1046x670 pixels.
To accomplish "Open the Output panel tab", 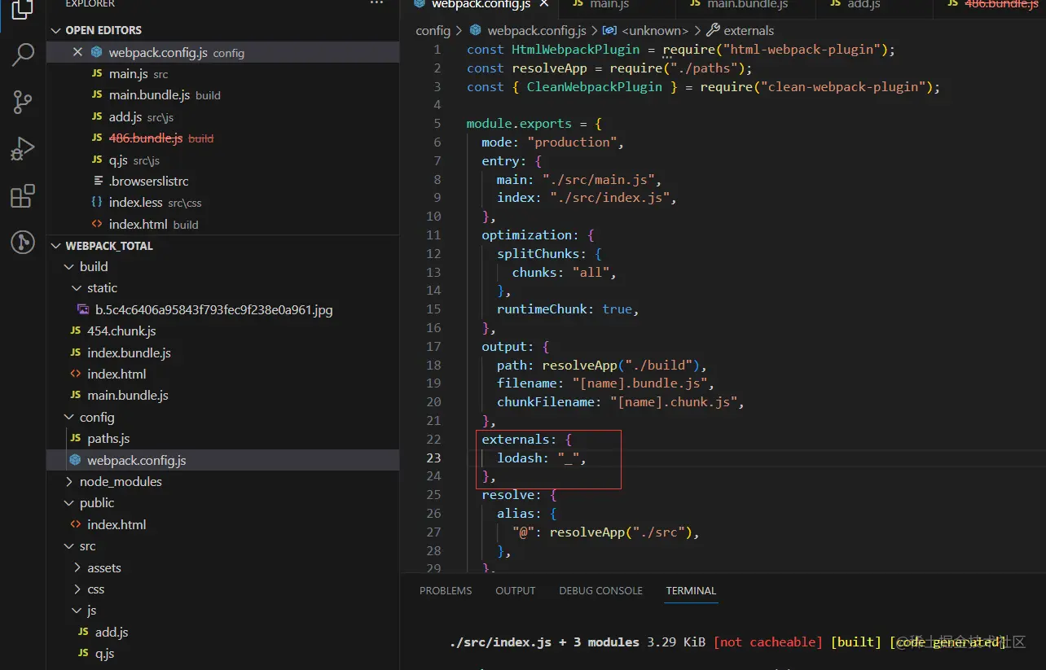I will click(516, 590).
